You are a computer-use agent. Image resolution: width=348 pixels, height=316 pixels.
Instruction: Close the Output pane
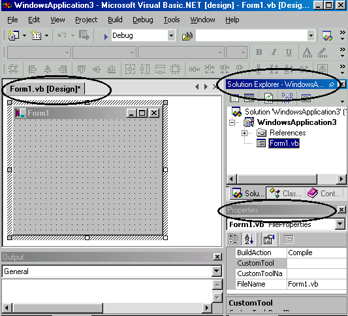(x=217, y=257)
